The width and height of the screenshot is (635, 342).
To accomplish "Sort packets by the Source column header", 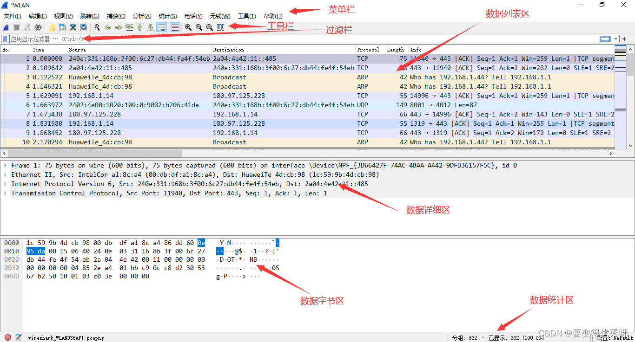I will [x=139, y=50].
